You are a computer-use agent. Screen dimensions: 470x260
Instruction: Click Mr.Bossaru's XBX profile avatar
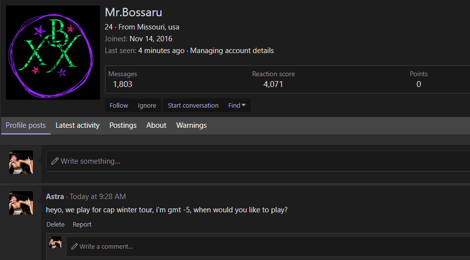coord(53,53)
